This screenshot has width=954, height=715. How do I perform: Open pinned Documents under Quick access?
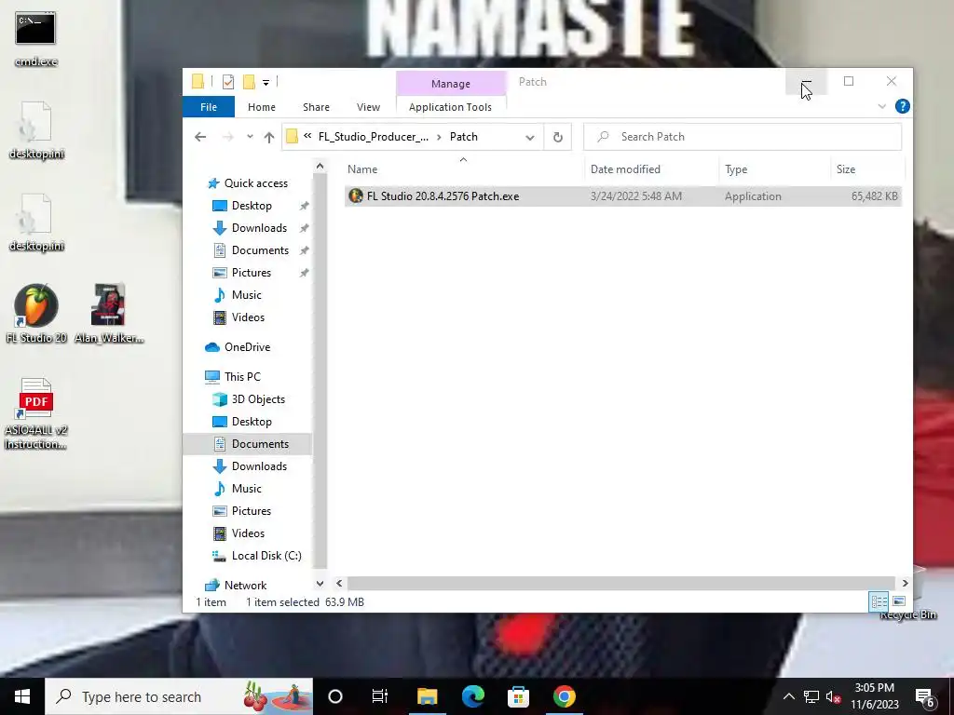point(259,250)
